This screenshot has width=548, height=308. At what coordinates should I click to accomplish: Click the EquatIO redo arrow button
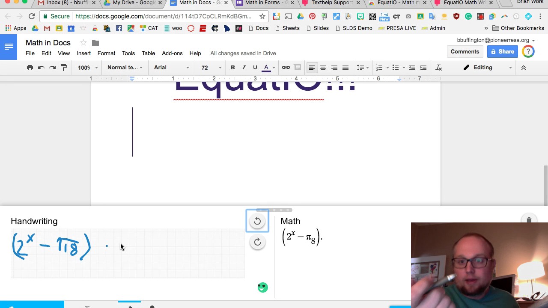pyautogui.click(x=257, y=242)
